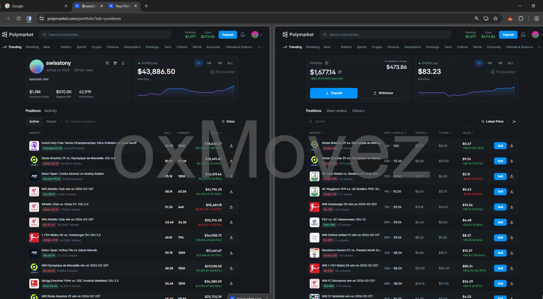Open the Sports category in left pane
This screenshot has height=299, width=543.
click(81, 47)
